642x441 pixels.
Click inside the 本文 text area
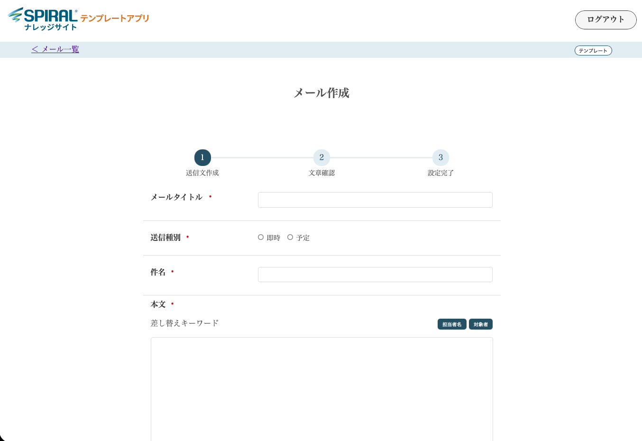click(x=321, y=389)
